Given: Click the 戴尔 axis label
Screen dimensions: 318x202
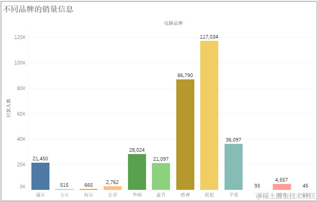Looking at the screenshot, I should point(40,195).
